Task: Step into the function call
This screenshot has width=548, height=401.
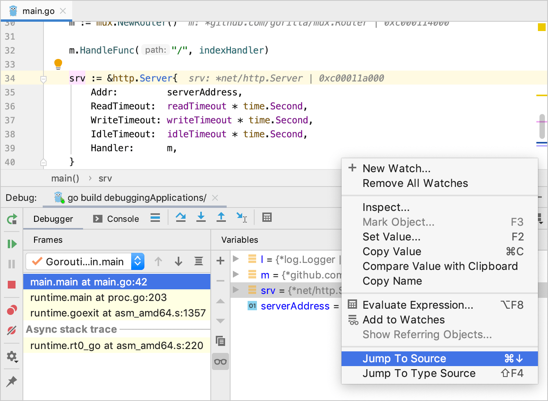Action: tap(201, 217)
